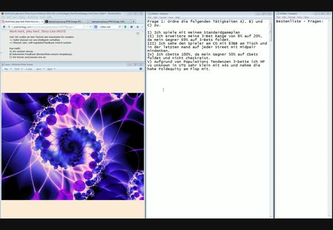Switch to the third PNG image tab
333x230 pixels.
(109, 21)
